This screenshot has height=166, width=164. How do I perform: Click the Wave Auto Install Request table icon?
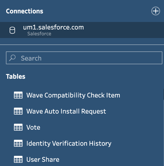[x=18, y=111]
